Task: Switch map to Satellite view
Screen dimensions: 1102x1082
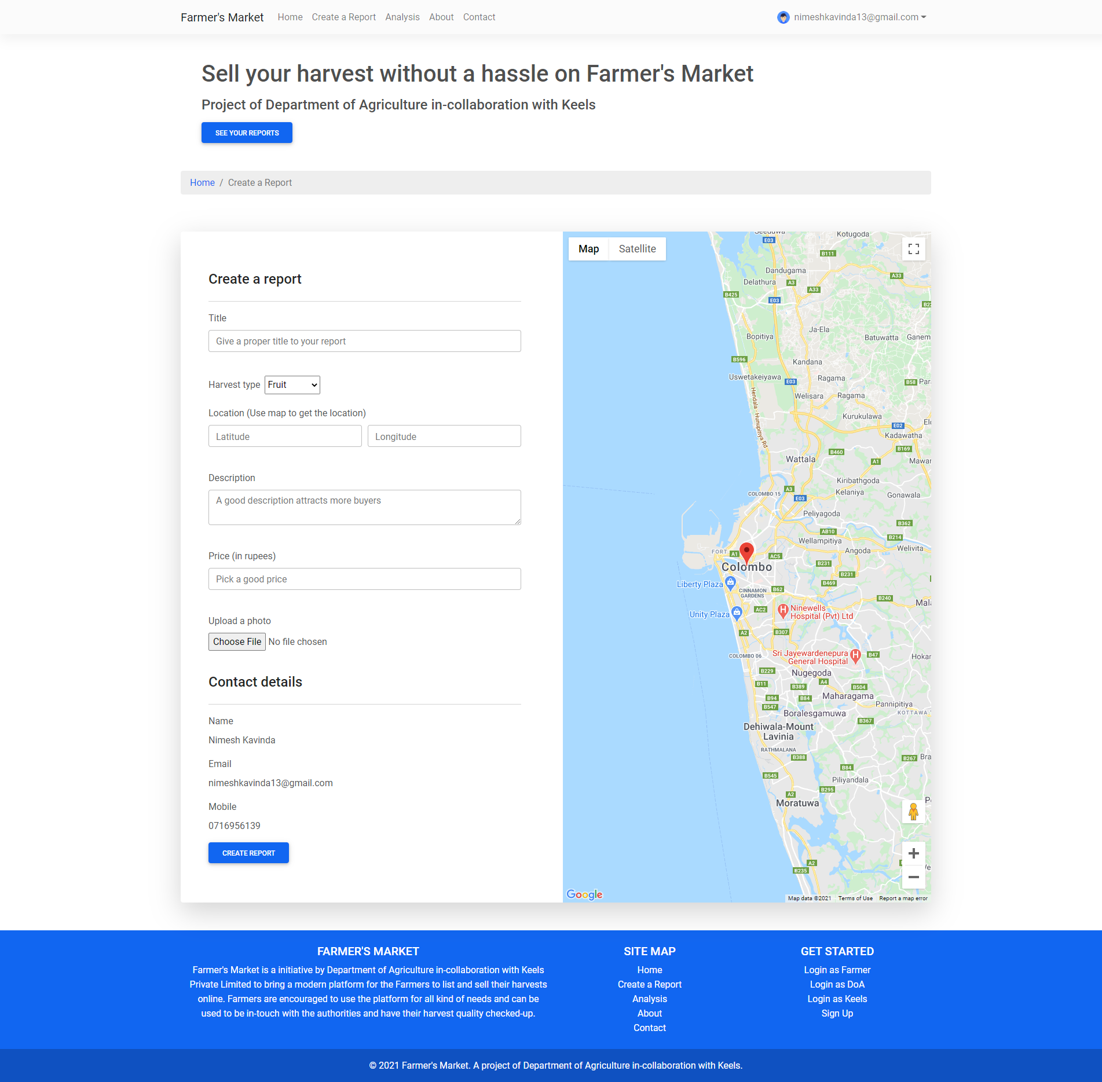Action: click(637, 249)
